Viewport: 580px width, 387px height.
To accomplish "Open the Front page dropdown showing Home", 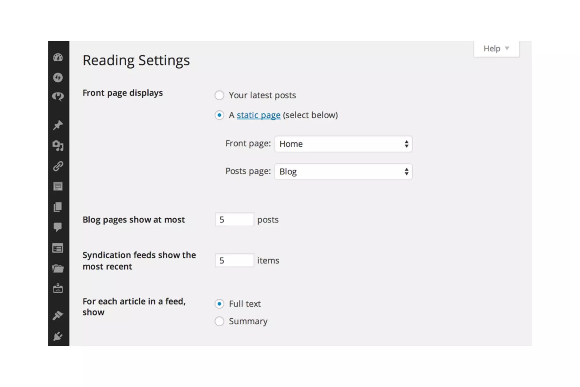I will (x=343, y=144).
